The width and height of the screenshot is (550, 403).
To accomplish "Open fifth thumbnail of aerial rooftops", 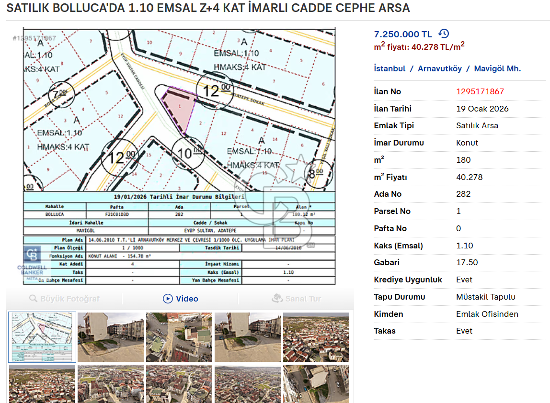I will click(x=316, y=337).
